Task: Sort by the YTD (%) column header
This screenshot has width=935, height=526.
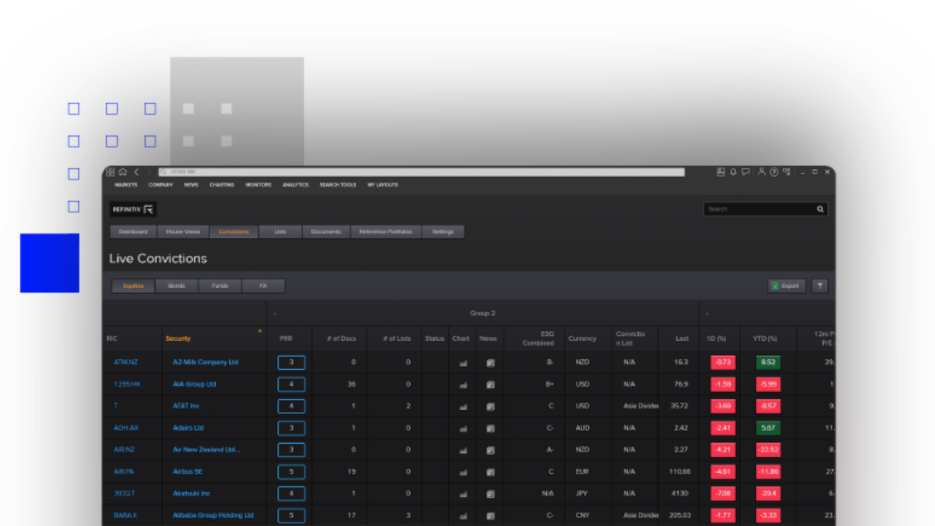Action: [765, 339]
